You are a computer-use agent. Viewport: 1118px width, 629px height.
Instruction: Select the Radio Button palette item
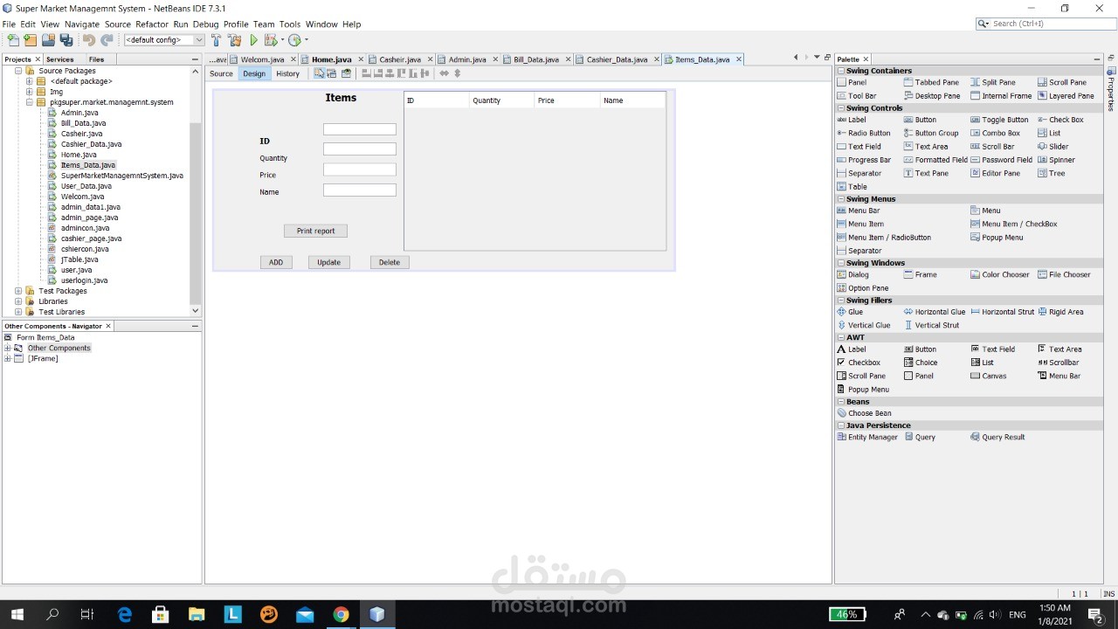864,134
